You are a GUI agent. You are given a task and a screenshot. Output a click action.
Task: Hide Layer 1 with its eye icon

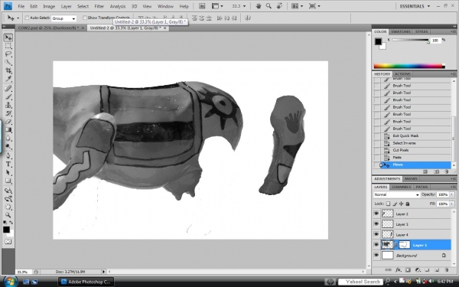point(376,245)
